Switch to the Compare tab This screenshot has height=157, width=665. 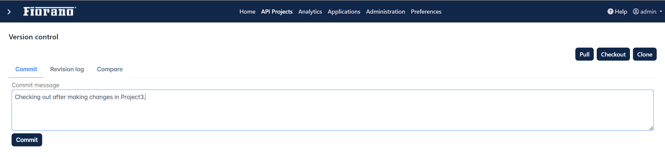110,69
